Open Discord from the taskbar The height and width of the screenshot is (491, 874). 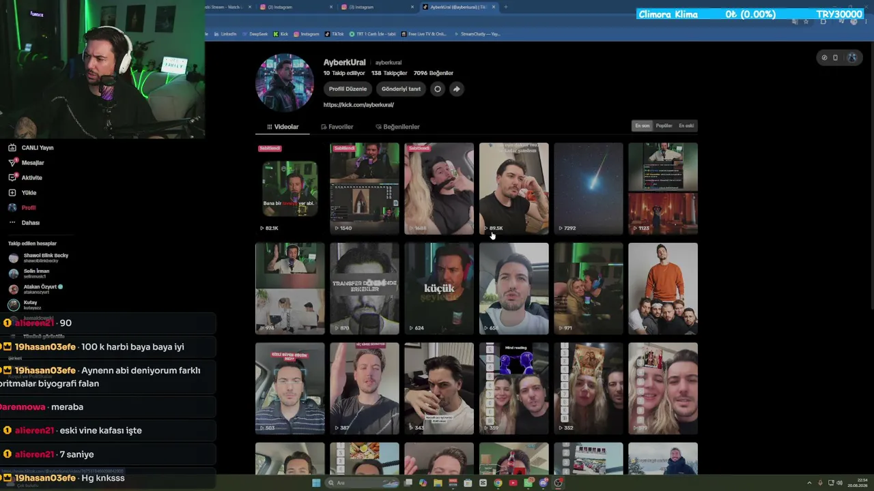[543, 483]
